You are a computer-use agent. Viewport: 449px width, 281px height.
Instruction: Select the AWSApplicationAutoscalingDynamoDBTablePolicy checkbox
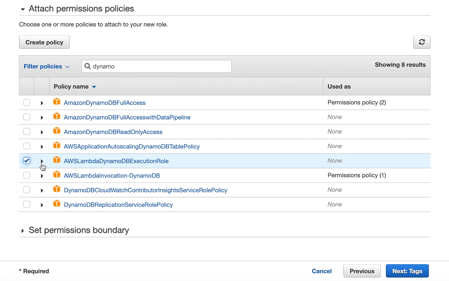point(26,146)
